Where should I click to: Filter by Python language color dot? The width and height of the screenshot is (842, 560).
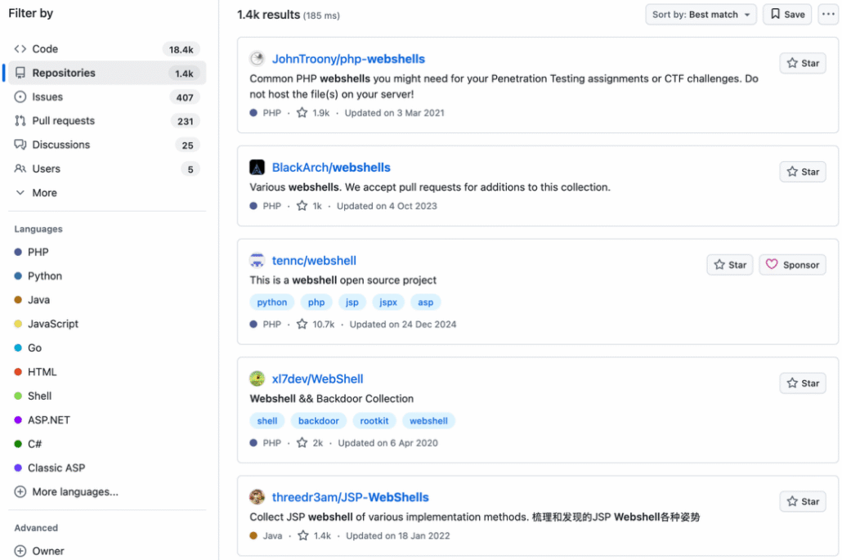click(18, 276)
